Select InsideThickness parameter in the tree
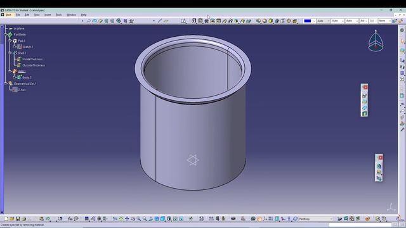 (x=32, y=59)
